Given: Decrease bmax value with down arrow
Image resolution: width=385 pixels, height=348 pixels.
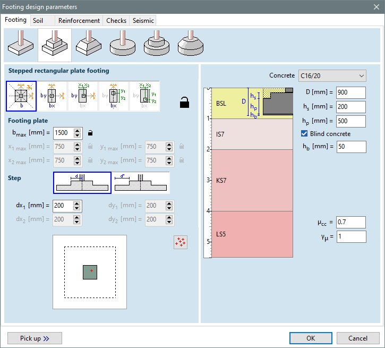Looking at the screenshot, I should 78,135.
